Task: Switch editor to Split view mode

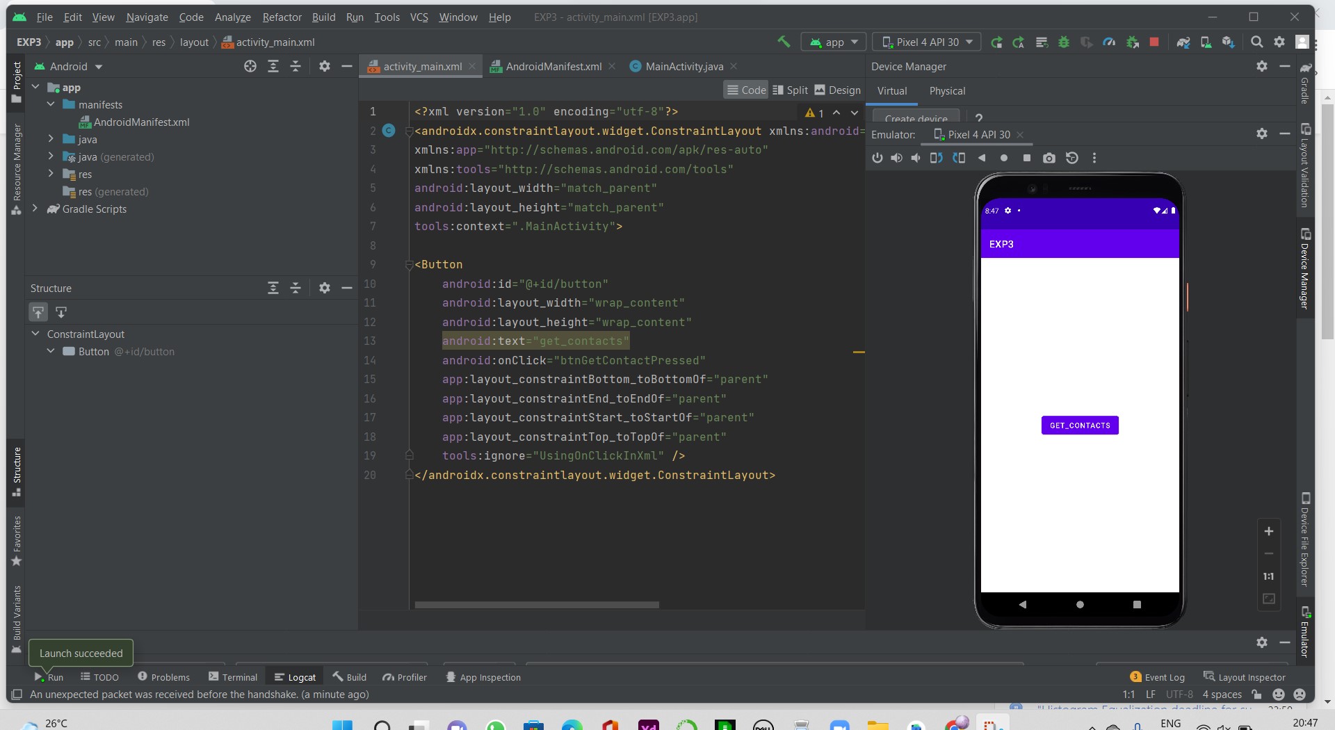Action: 790,90
